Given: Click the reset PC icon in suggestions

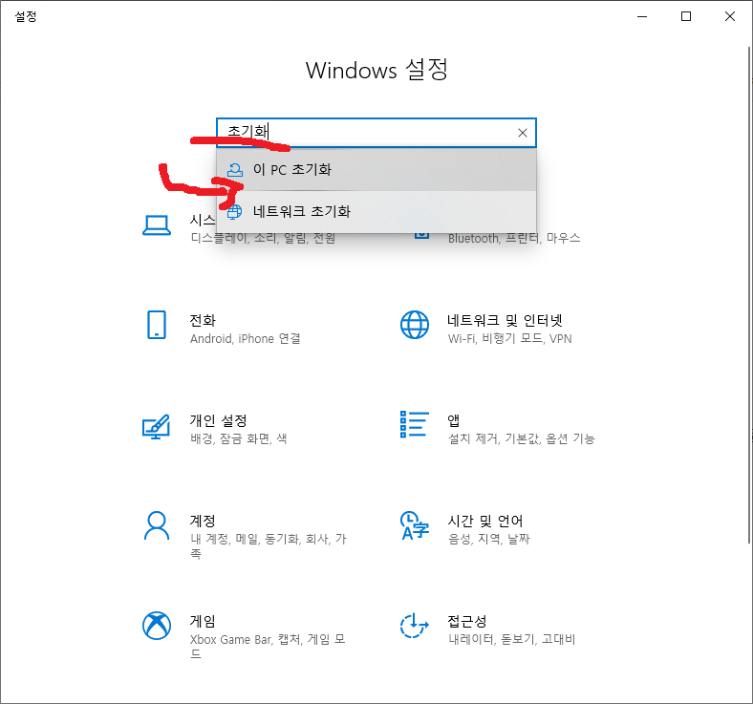Looking at the screenshot, I should (x=235, y=170).
